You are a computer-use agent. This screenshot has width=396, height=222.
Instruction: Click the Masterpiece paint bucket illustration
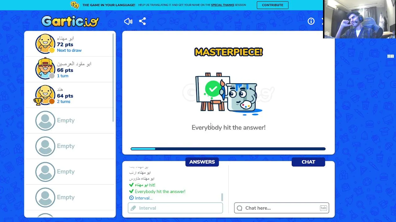229,94
